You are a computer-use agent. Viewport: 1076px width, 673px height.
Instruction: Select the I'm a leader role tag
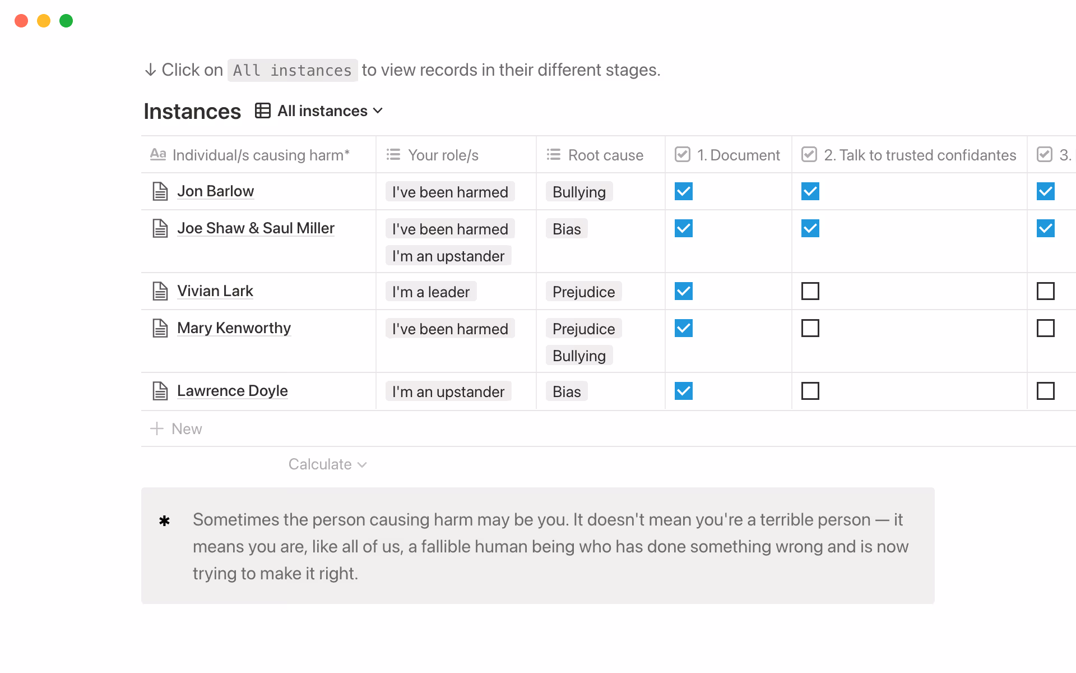click(430, 292)
